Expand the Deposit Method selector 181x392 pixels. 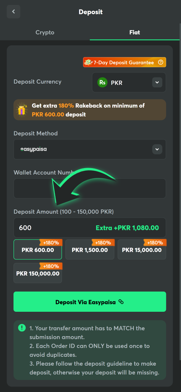pos(90,149)
